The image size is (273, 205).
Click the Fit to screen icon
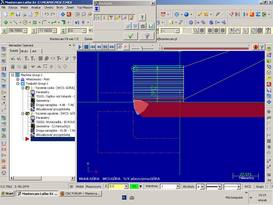click(63, 14)
